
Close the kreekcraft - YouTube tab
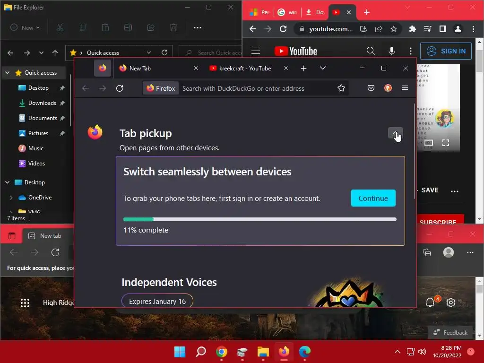pyautogui.click(x=286, y=68)
